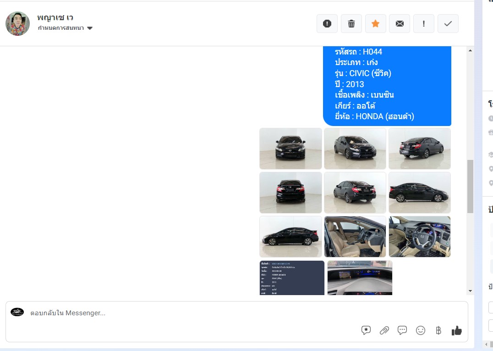Attach a file using the paperclip icon

(384, 330)
